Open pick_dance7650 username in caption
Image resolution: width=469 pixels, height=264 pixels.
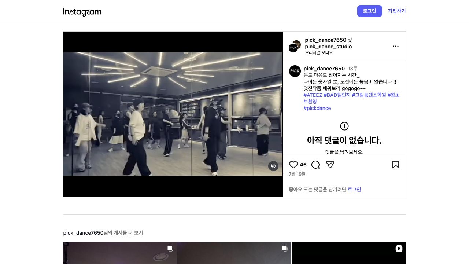[324, 69]
